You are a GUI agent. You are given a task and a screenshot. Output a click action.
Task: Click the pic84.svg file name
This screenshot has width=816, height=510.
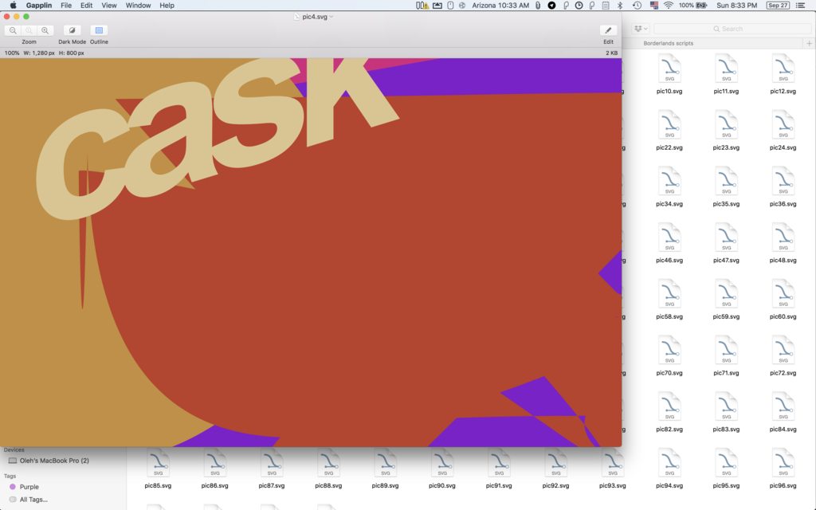tap(783, 430)
